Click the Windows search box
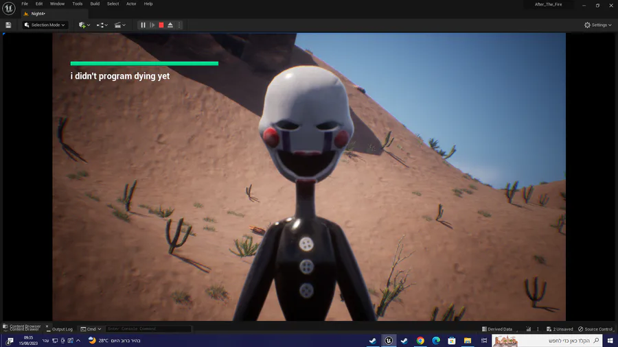618x347 pixels. (x=547, y=341)
